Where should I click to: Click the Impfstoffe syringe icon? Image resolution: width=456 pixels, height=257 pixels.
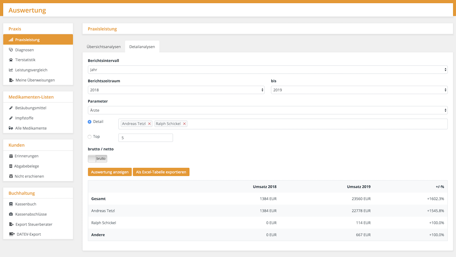pyautogui.click(x=11, y=118)
